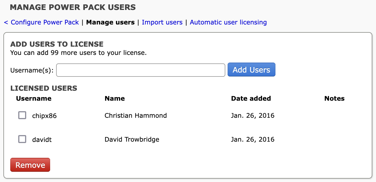The height and width of the screenshot is (182, 376).
Task: Click the Name column header
Action: coord(115,98)
